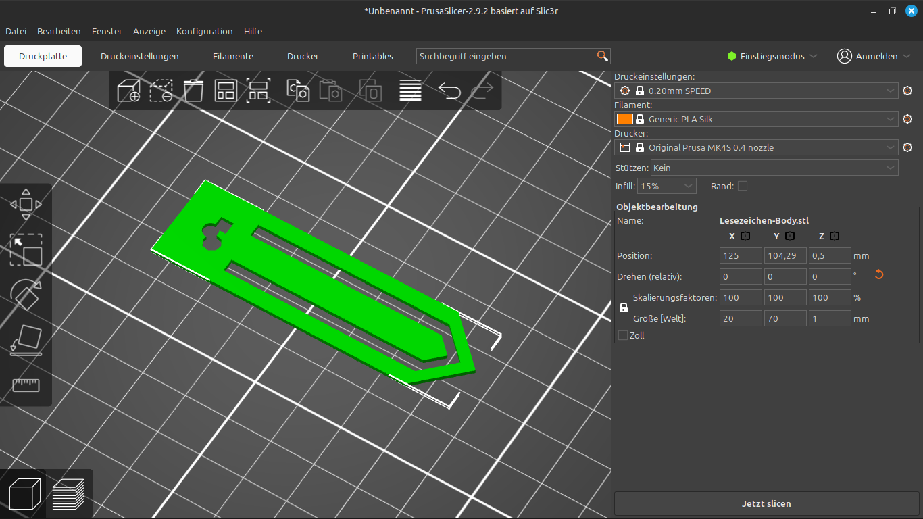
Task: Arrange objects with the Arrange icon
Action: click(x=225, y=91)
